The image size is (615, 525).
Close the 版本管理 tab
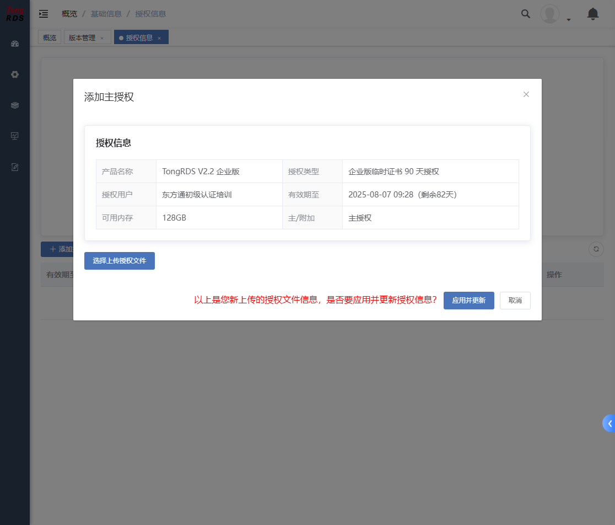(x=102, y=38)
